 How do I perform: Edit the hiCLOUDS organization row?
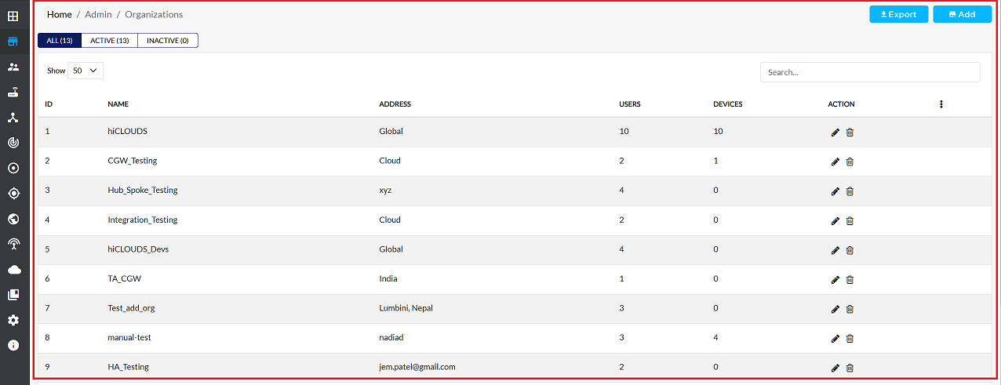click(835, 133)
